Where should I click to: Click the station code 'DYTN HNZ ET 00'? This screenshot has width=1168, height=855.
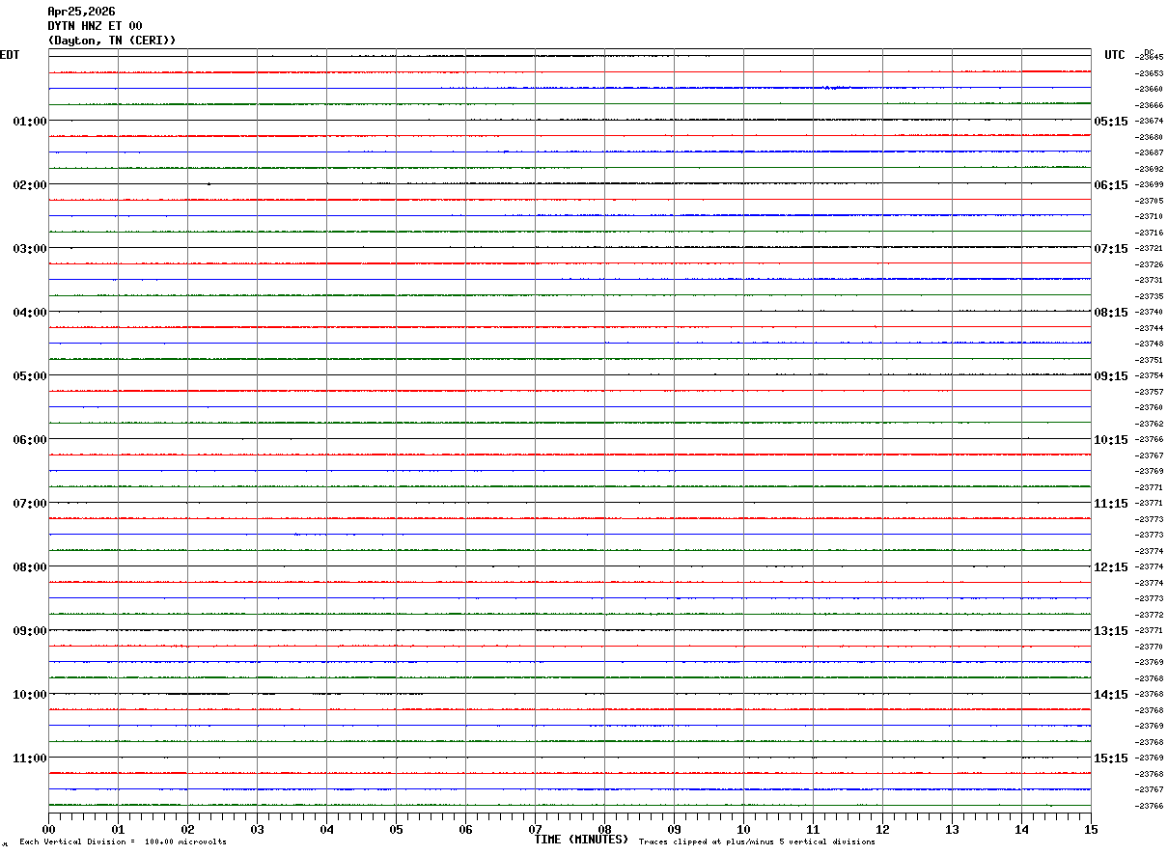tap(95, 26)
